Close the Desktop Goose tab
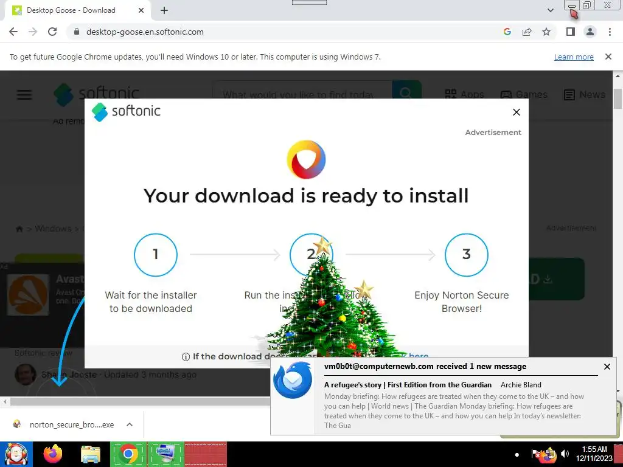The width and height of the screenshot is (623, 467). [x=141, y=10]
